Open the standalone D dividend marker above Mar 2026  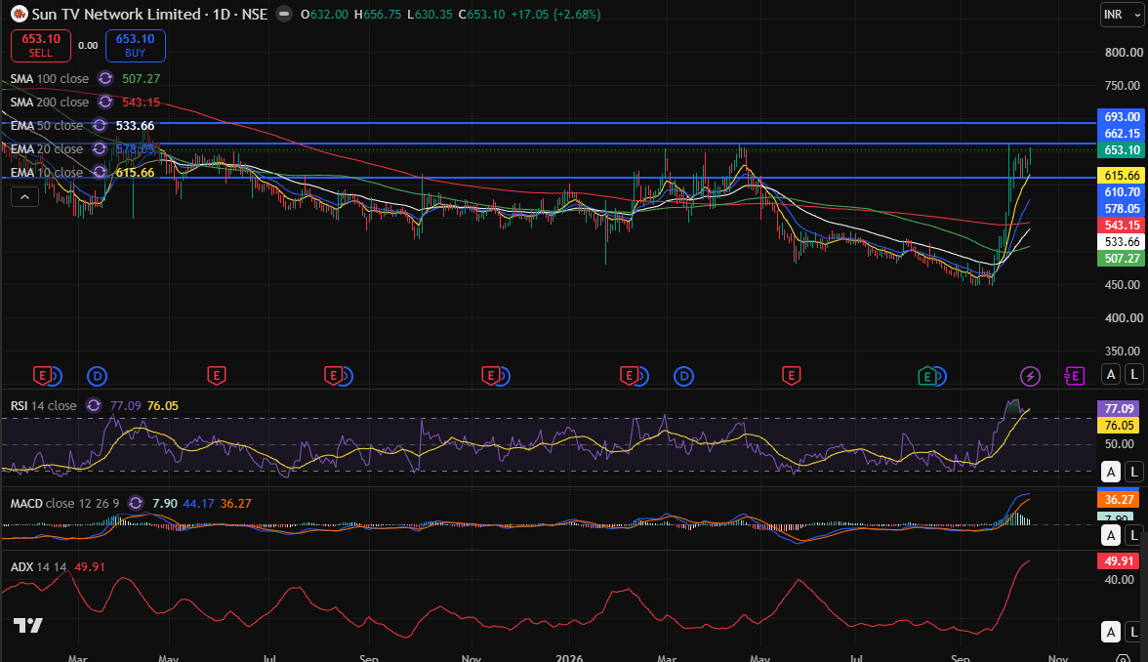click(x=683, y=377)
